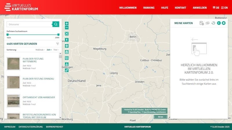Click the add-map icon in Meine Karten
The height and width of the screenshot is (130, 232).
pyautogui.click(x=202, y=23)
